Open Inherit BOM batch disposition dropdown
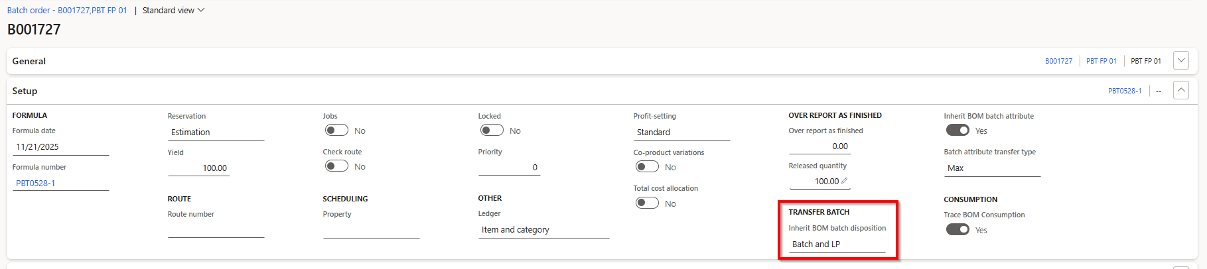The width and height of the screenshot is (1207, 269). [x=837, y=244]
